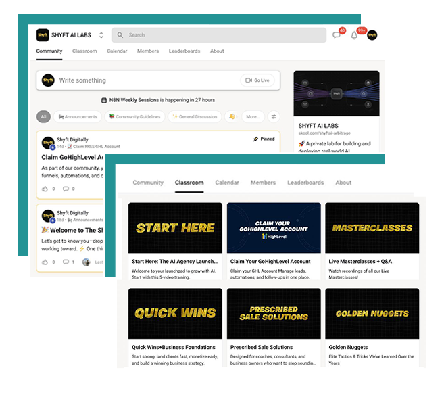444x397 pixels.
Task: Open the About tab in the back window
Action: tap(217, 51)
